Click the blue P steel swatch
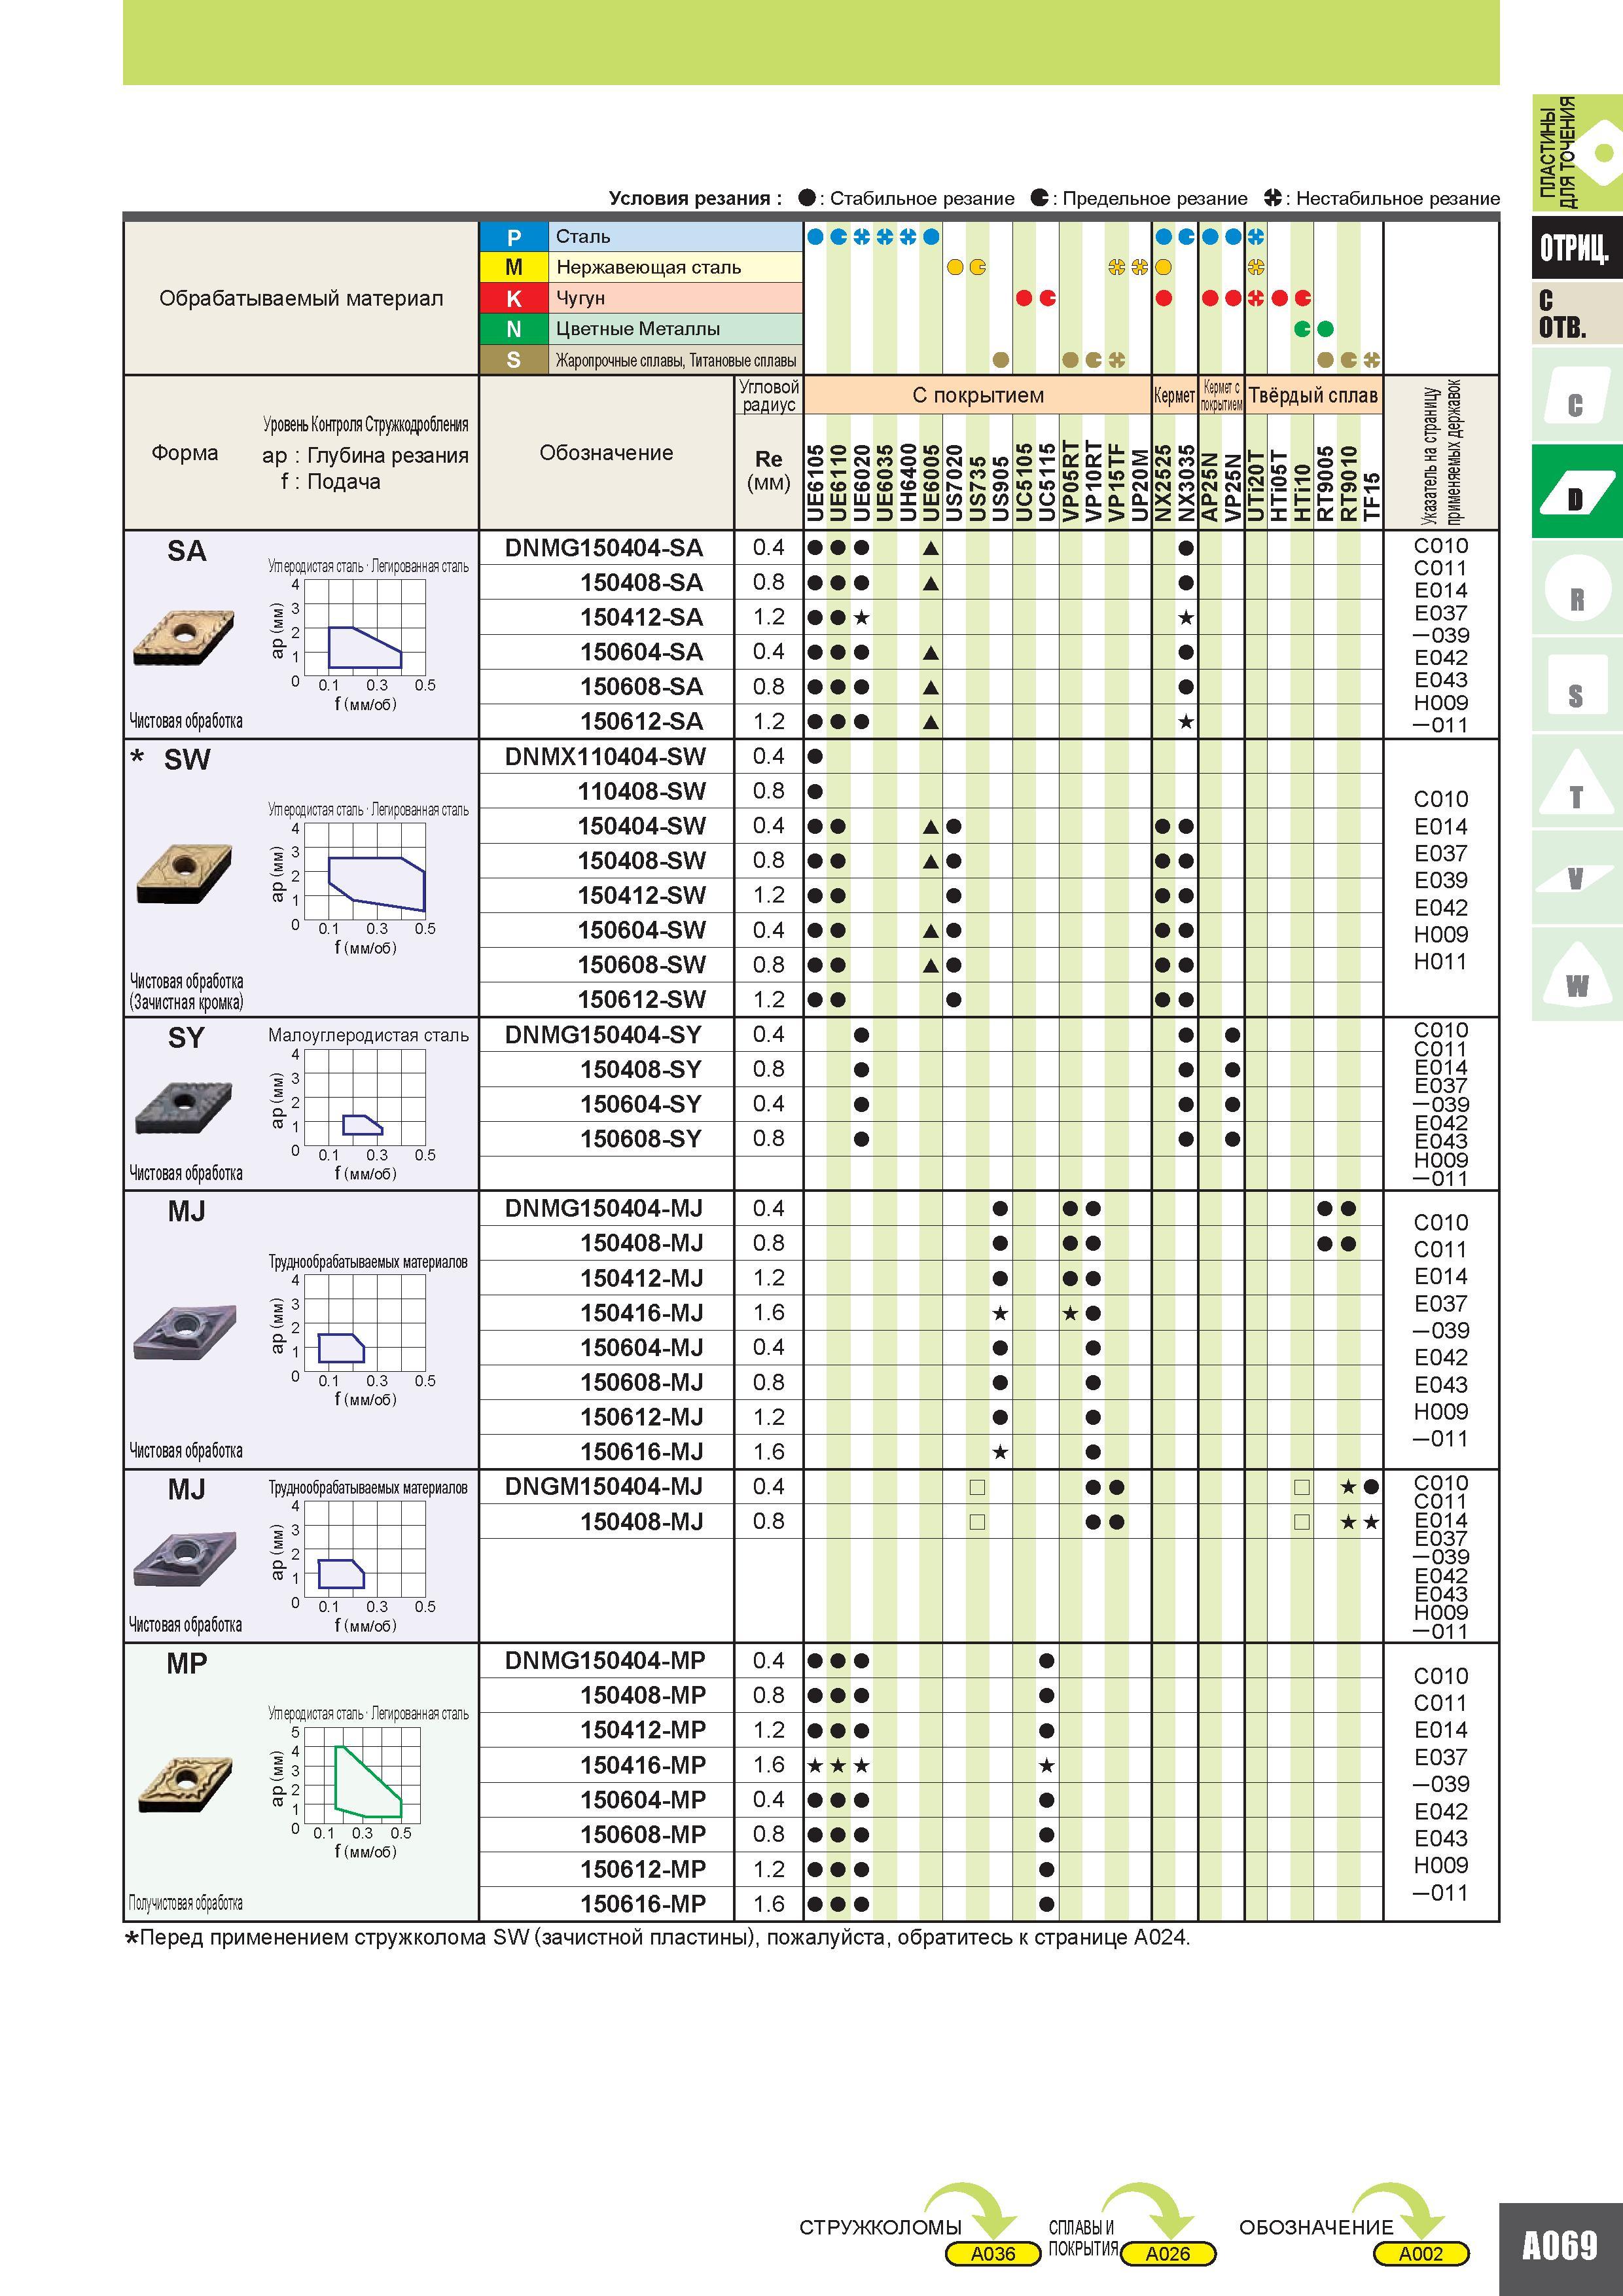 click(x=514, y=237)
